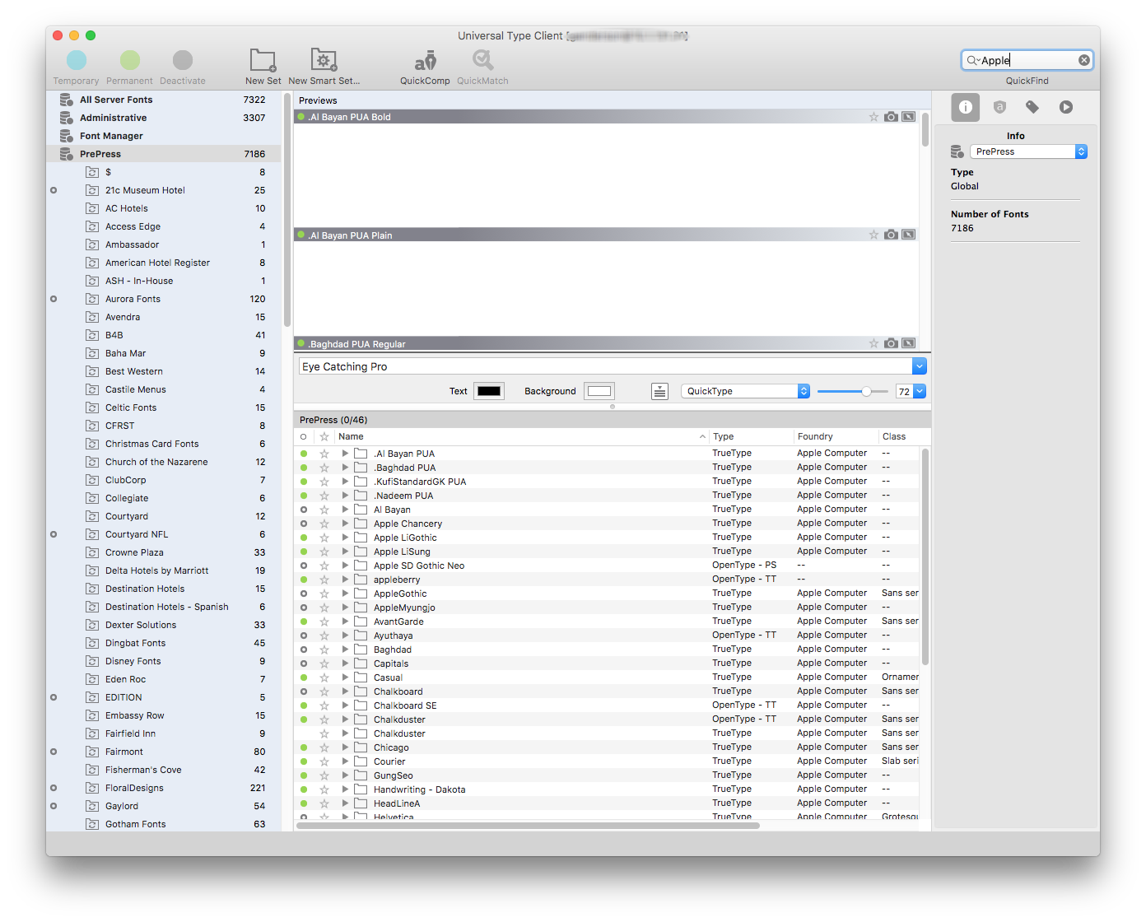Click the Apple LiSung folder icon
The width and height of the screenshot is (1146, 922).
click(x=361, y=552)
